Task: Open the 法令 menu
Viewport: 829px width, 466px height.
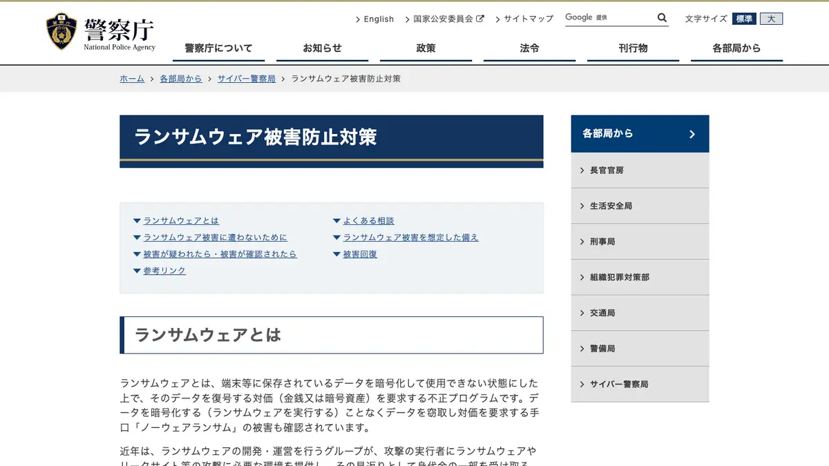Action: [x=529, y=48]
